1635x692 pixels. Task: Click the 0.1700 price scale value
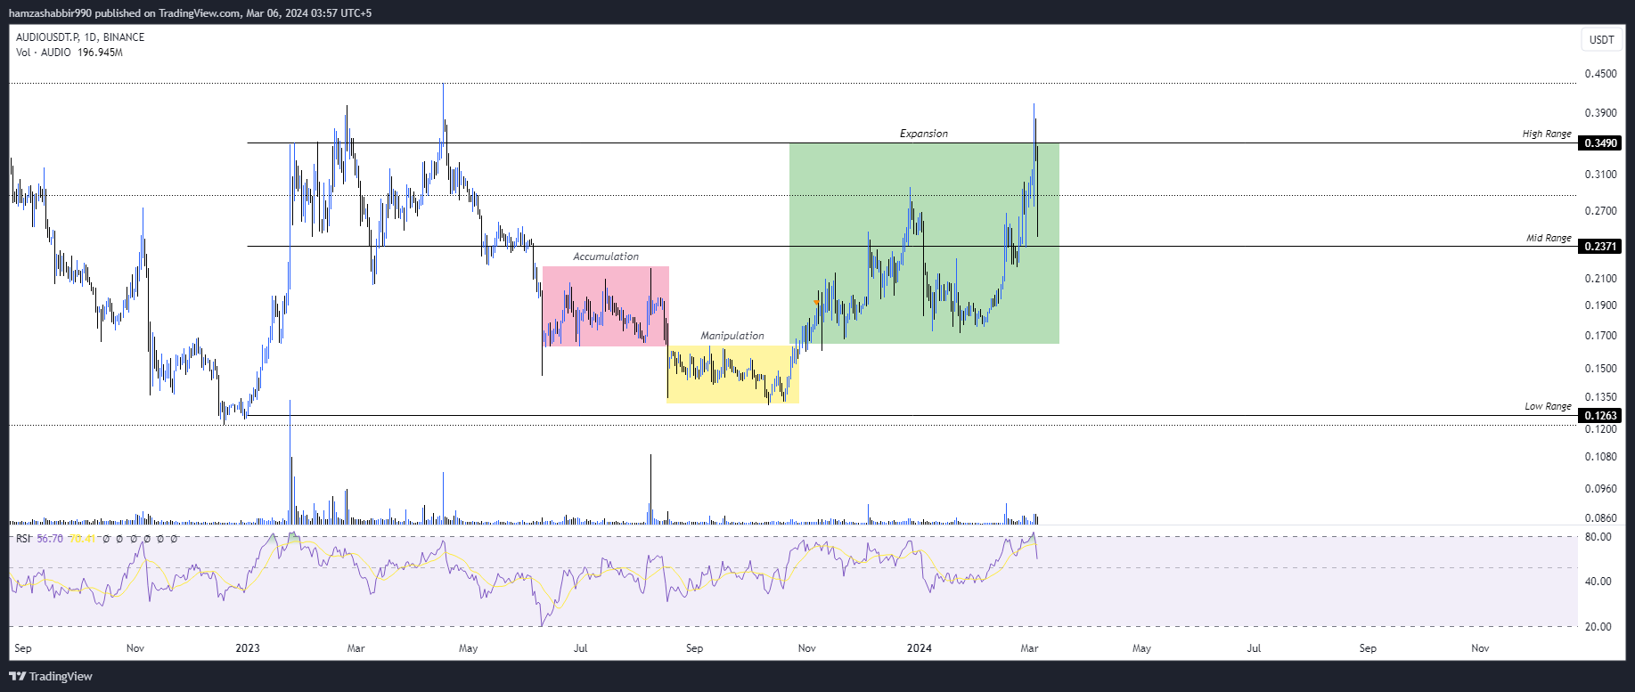coord(1600,336)
